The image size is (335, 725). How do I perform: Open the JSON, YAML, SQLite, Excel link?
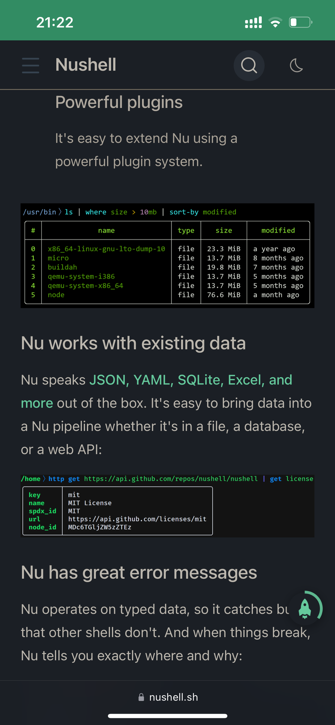tap(191, 380)
